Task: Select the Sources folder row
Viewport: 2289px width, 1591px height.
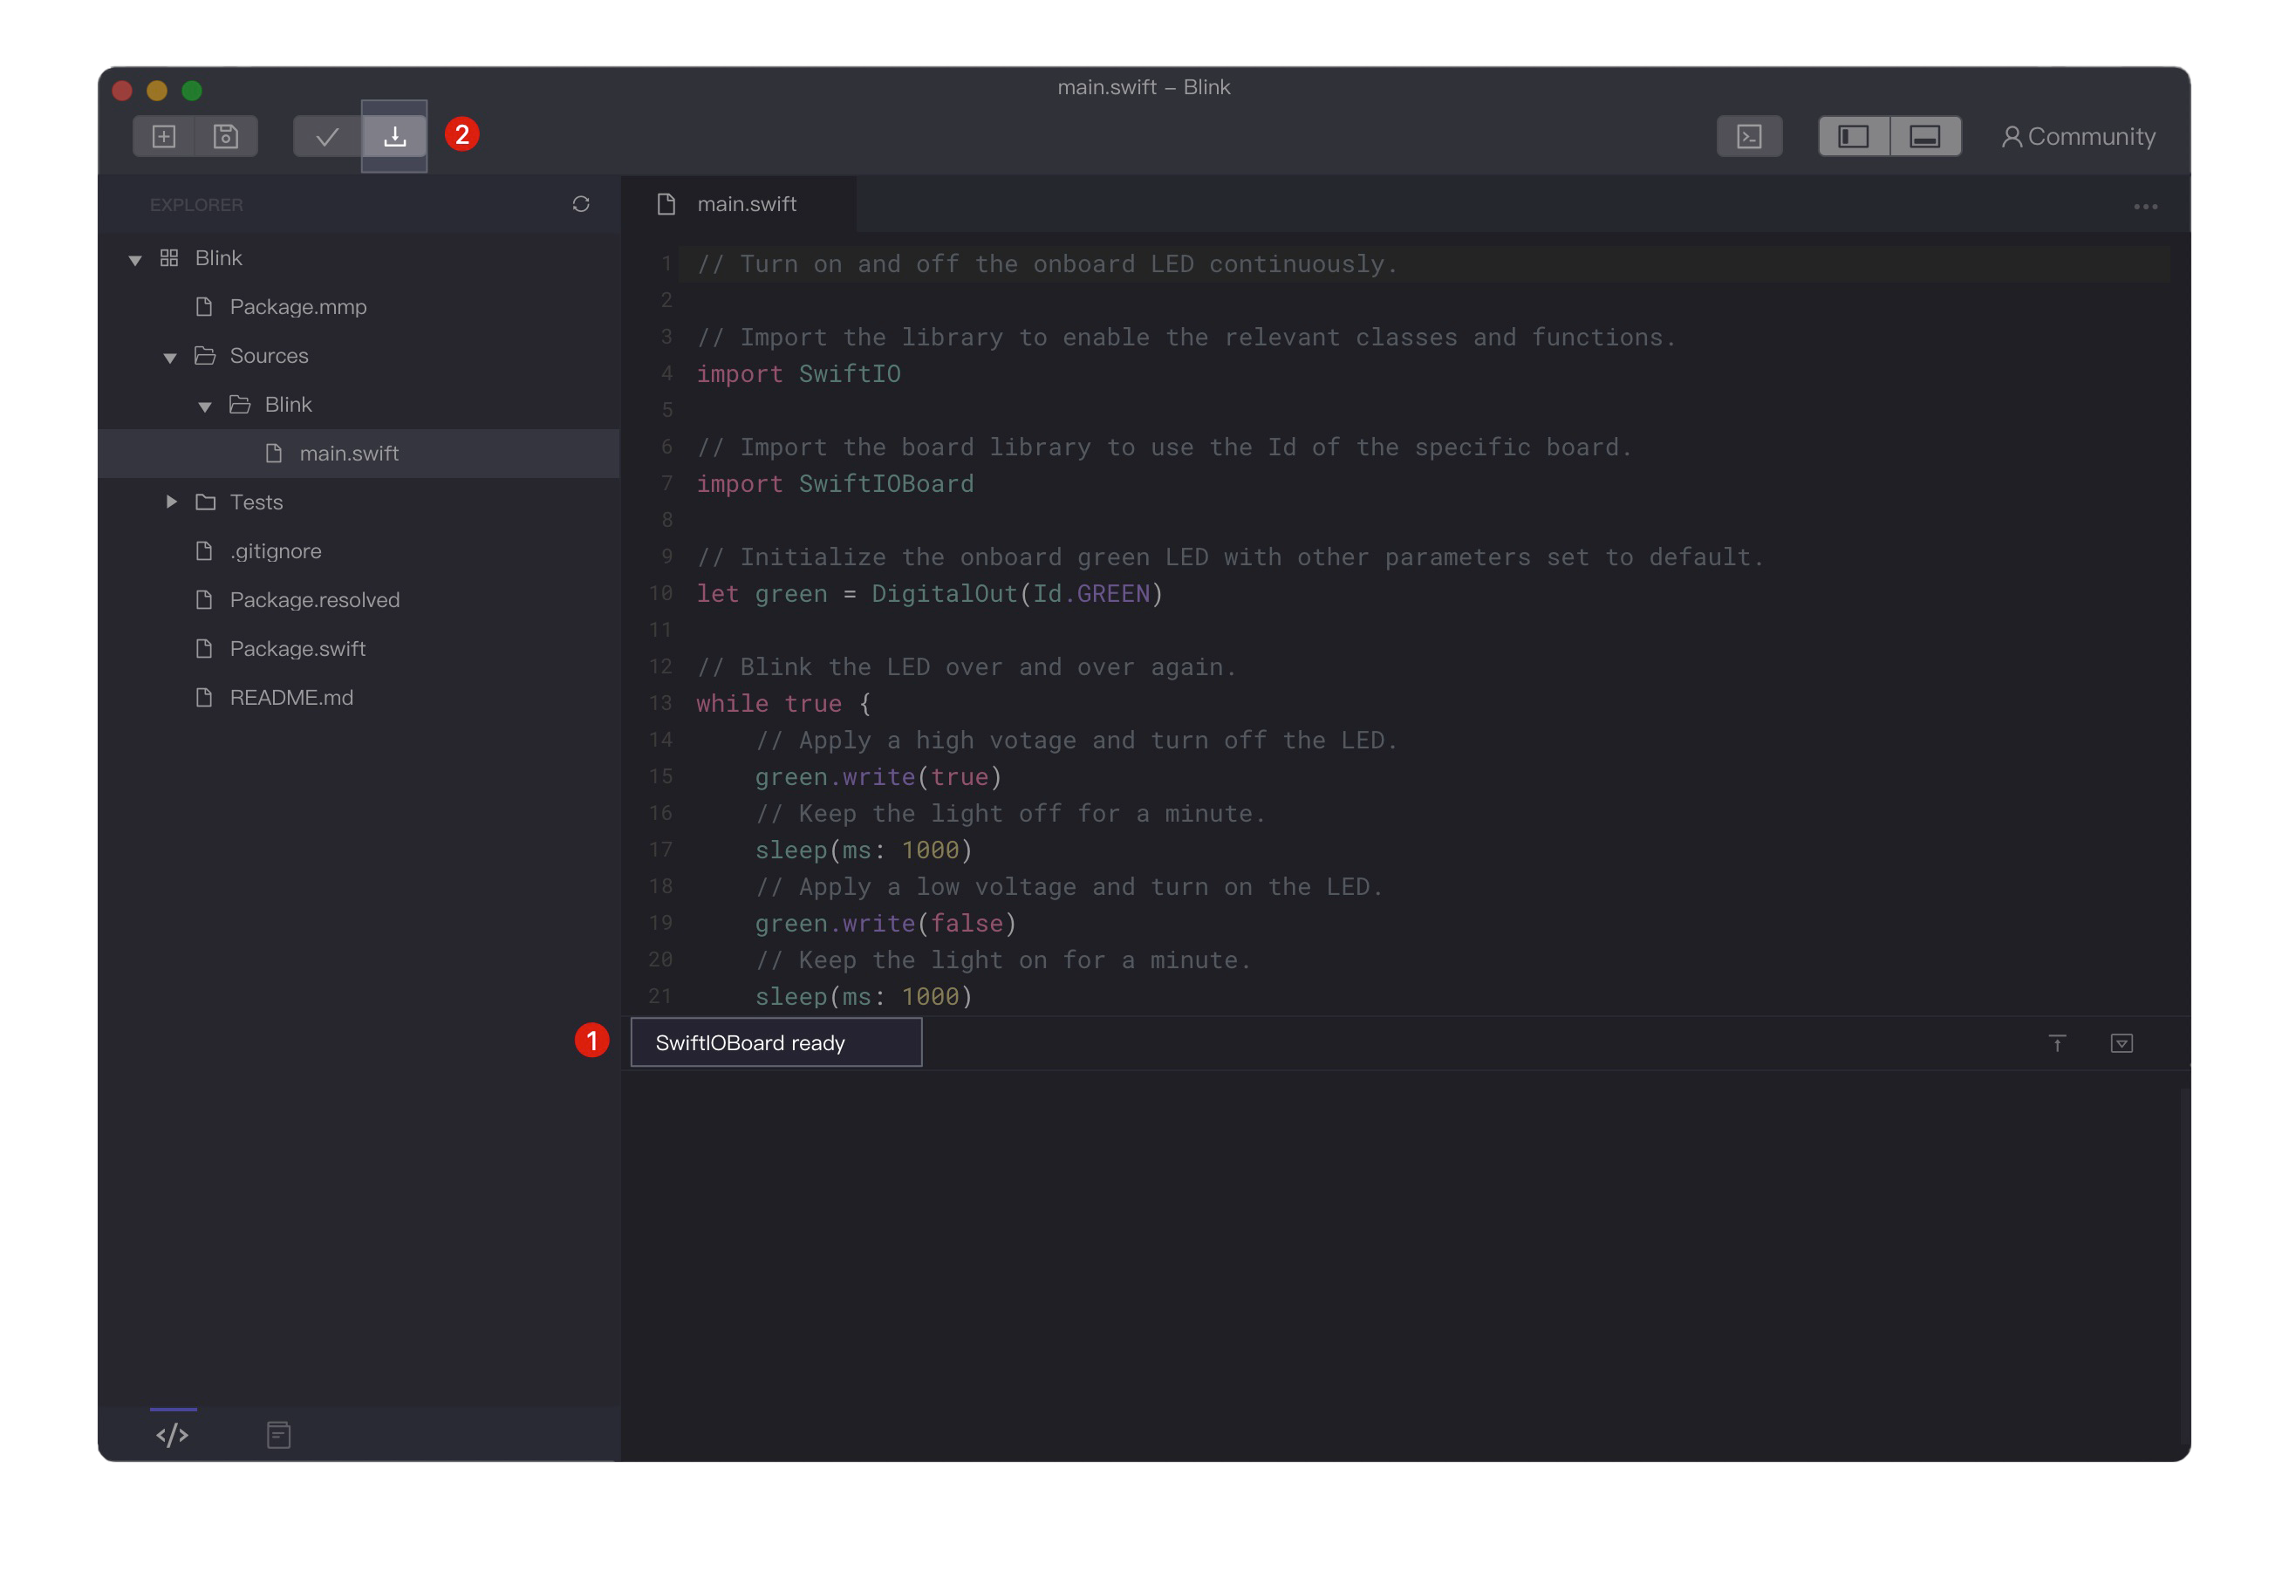Action: [359, 356]
